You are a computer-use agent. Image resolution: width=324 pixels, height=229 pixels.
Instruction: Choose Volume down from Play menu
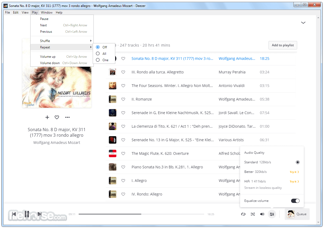coord(62,63)
